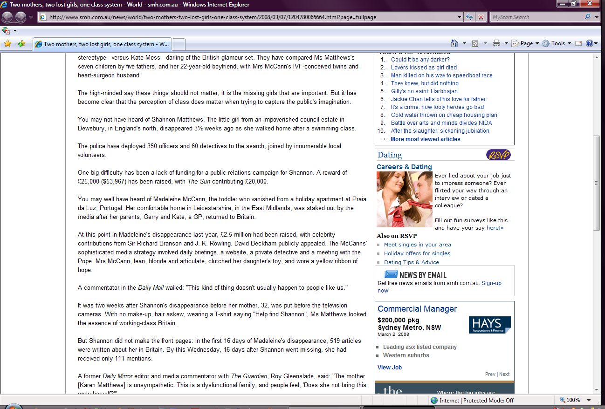The height and width of the screenshot is (409, 605).
Task: Click 'More most viewed articles' link
Action: click(425, 139)
